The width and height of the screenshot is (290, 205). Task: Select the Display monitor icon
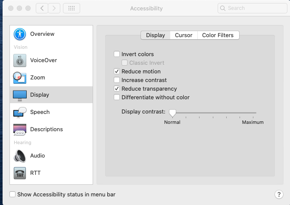click(x=20, y=95)
